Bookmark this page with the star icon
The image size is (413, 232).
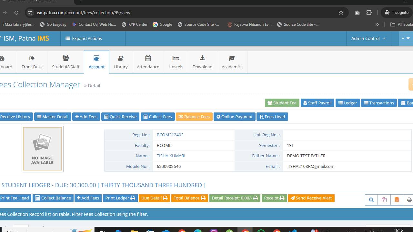point(341,13)
